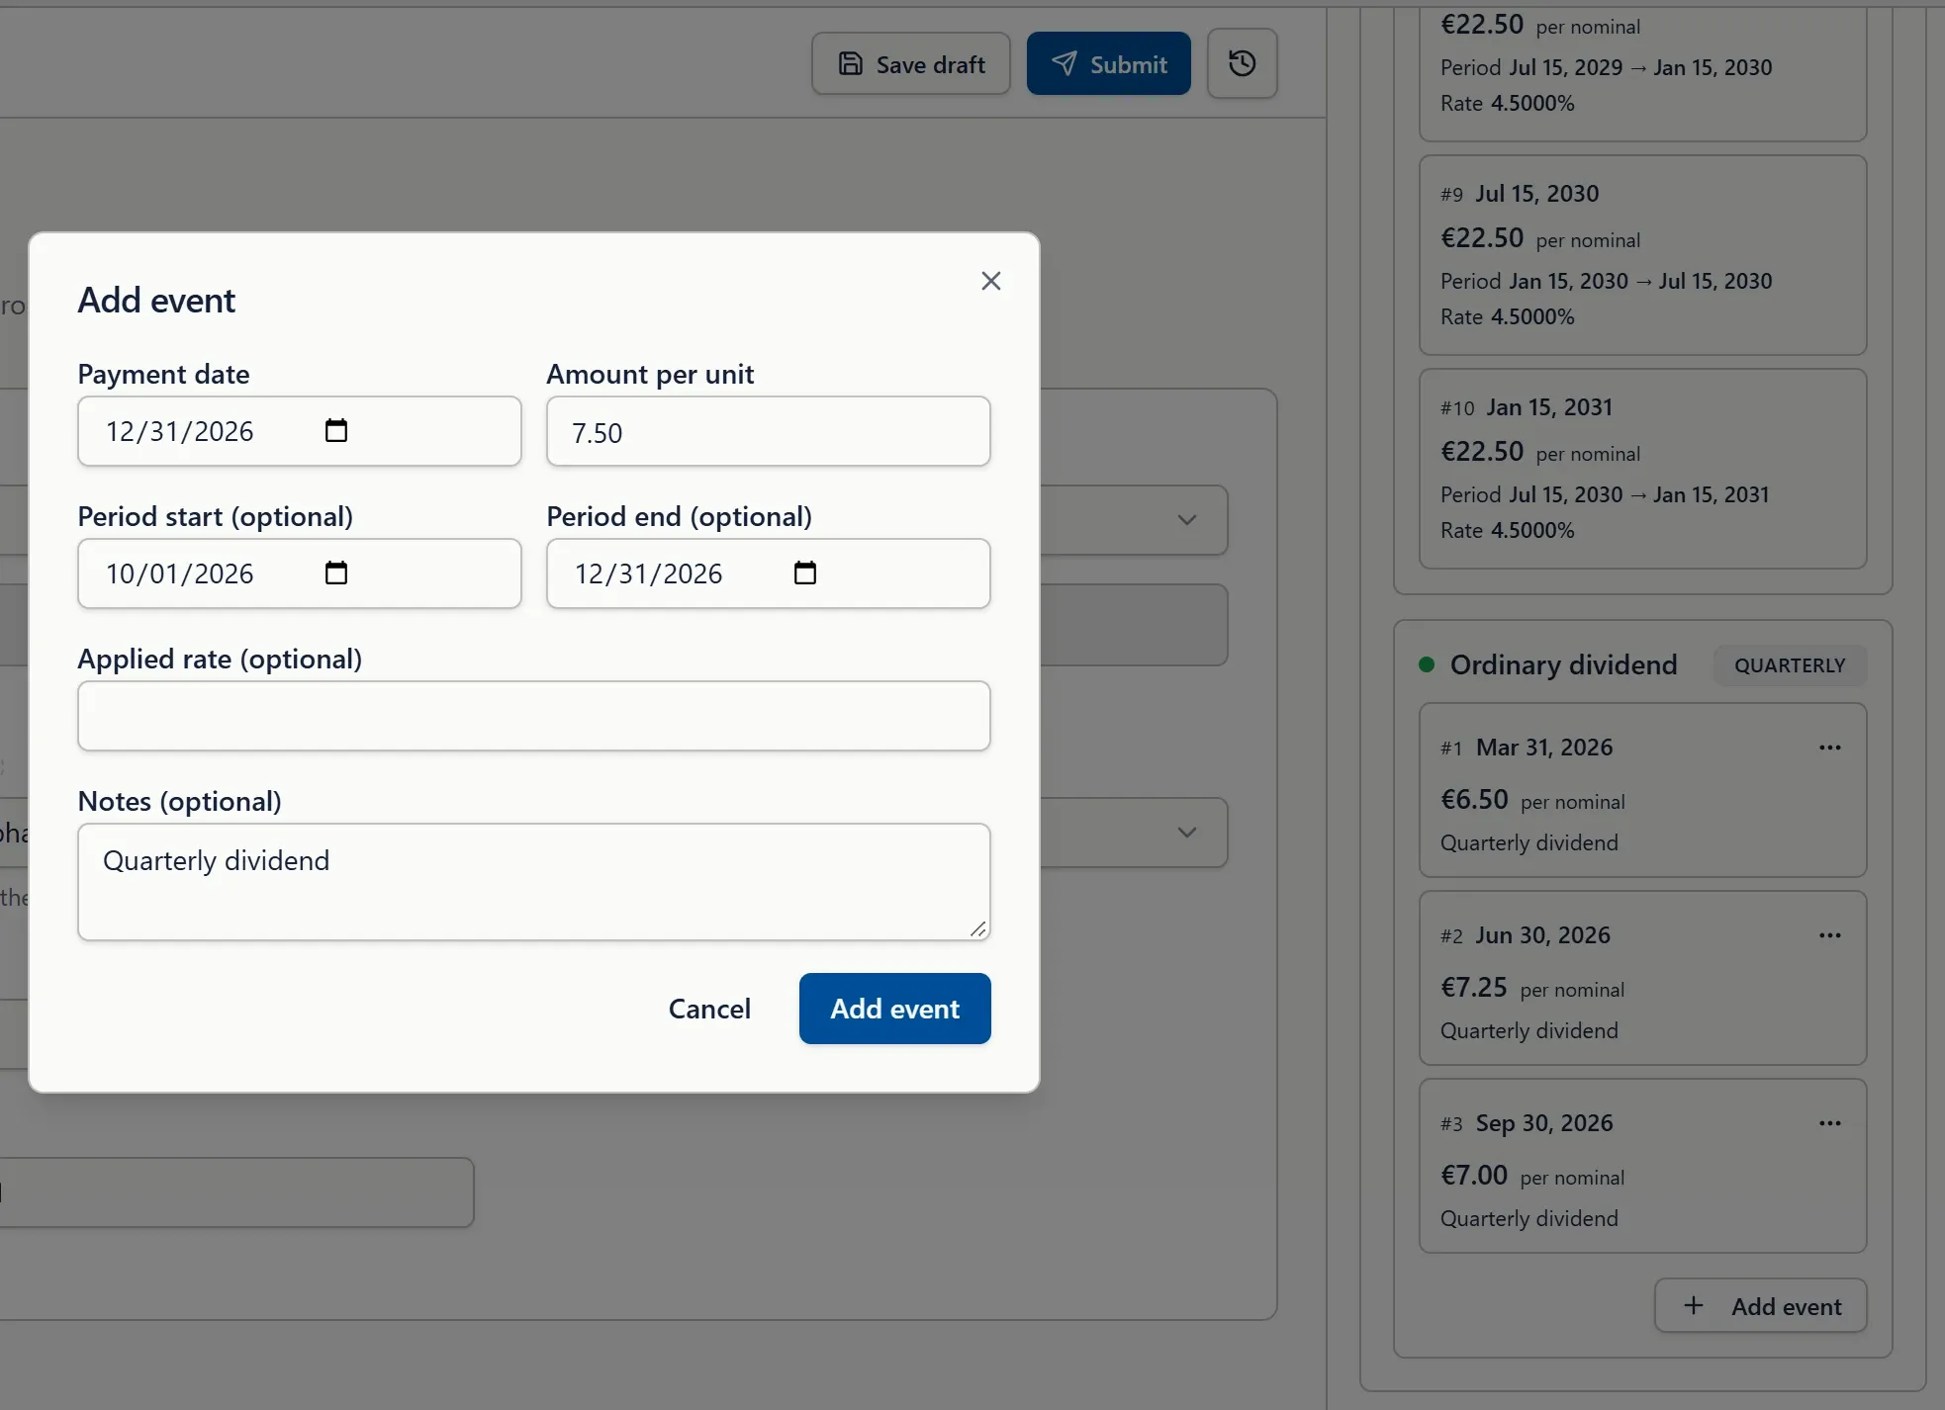Image resolution: width=1945 pixels, height=1410 pixels.
Task: Grab the Notes textarea resize handle
Action: tap(978, 928)
